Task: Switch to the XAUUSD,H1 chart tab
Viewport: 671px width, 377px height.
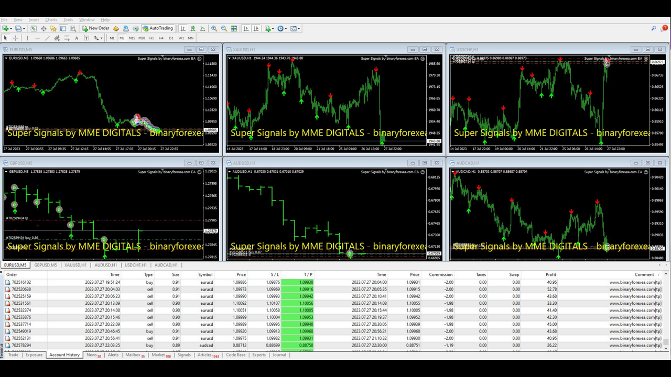Action: pyautogui.click(x=75, y=265)
